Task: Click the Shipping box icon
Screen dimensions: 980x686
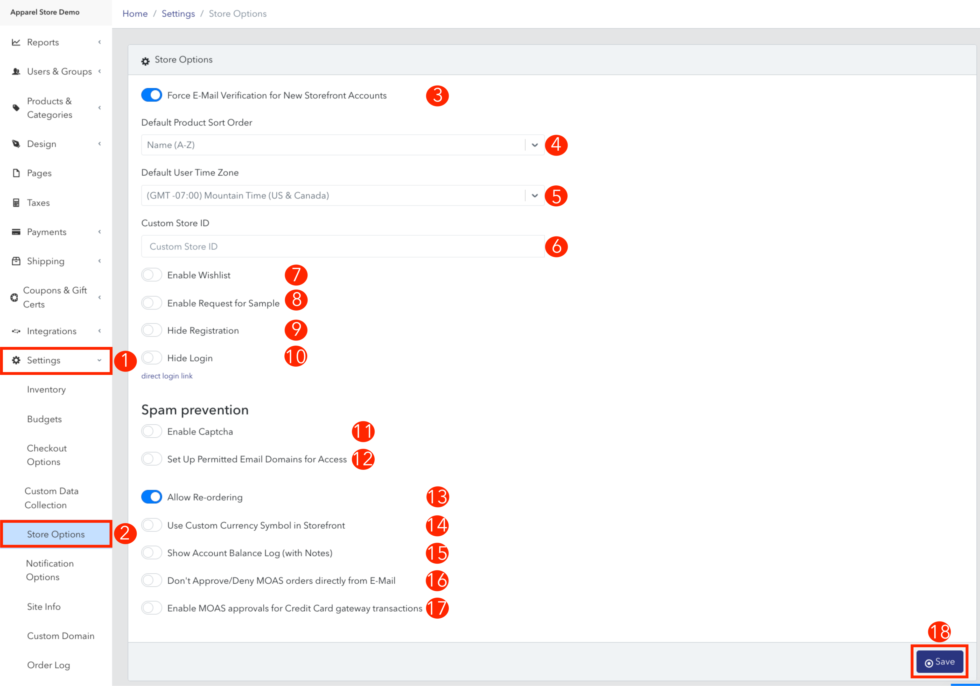Action: click(x=16, y=261)
